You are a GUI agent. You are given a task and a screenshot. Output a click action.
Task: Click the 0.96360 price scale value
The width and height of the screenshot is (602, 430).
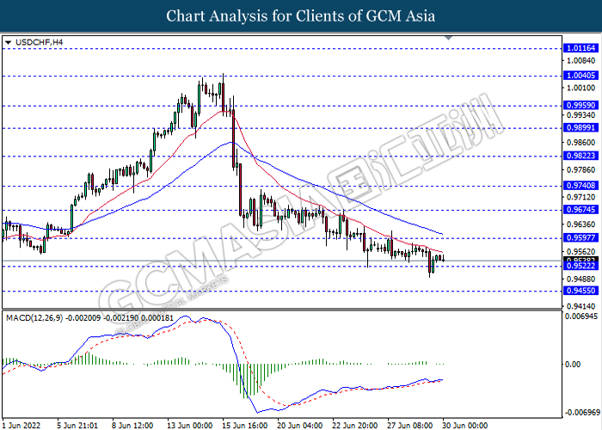(580, 224)
